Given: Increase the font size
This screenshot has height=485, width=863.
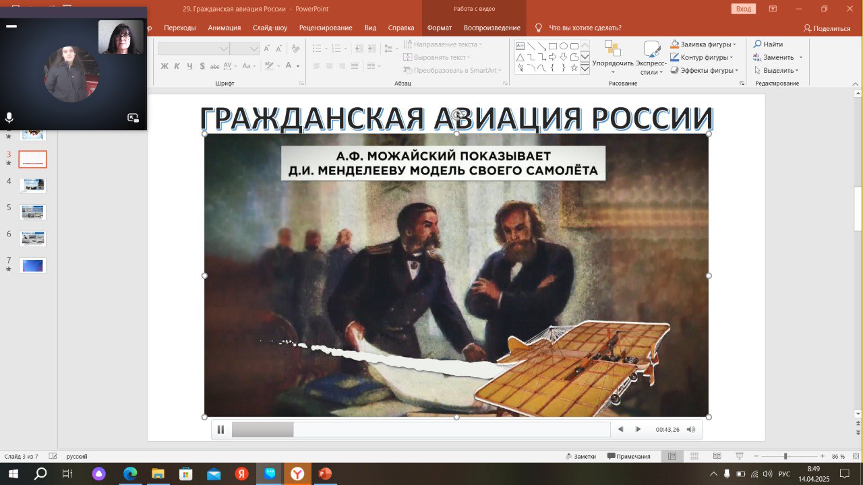Looking at the screenshot, I should click(268, 48).
